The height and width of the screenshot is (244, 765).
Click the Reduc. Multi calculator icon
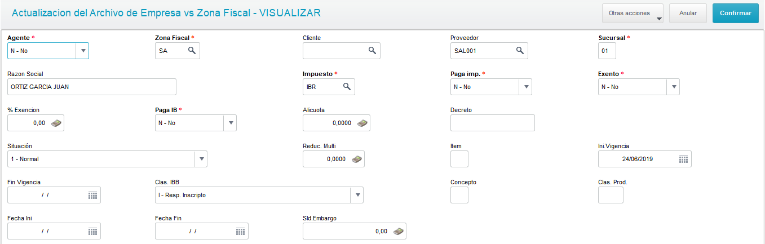357,159
